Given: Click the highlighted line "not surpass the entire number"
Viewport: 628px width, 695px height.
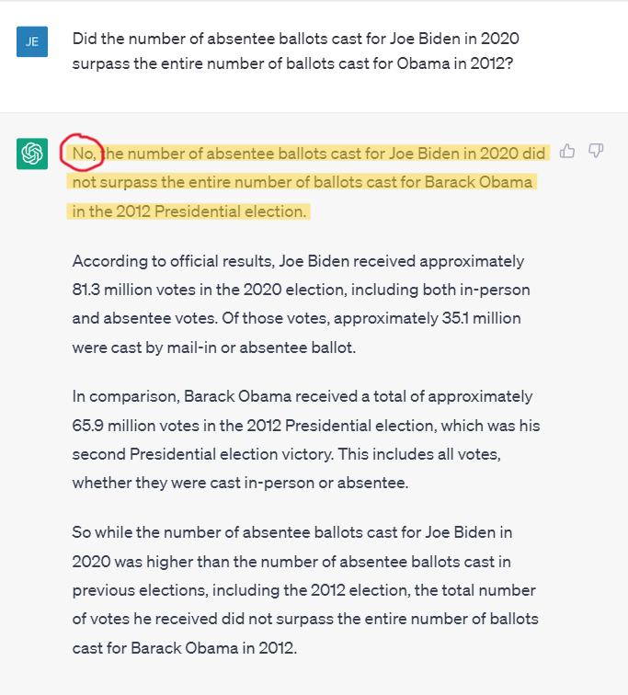Looking at the screenshot, I should (x=302, y=182).
